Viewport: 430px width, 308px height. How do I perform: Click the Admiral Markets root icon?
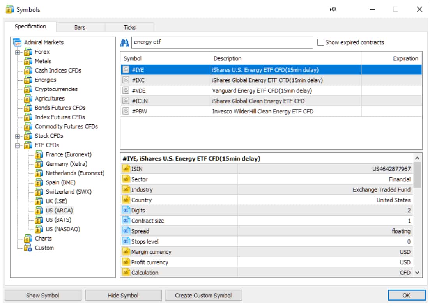[17, 42]
